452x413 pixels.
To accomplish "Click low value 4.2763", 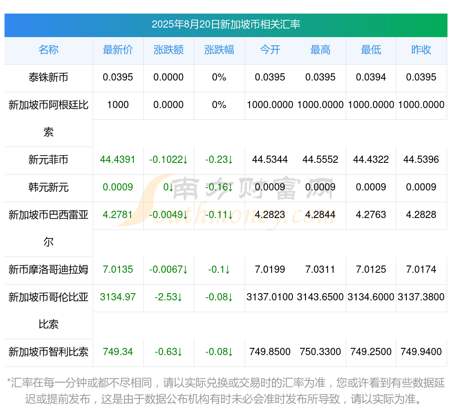I will 371,214.
